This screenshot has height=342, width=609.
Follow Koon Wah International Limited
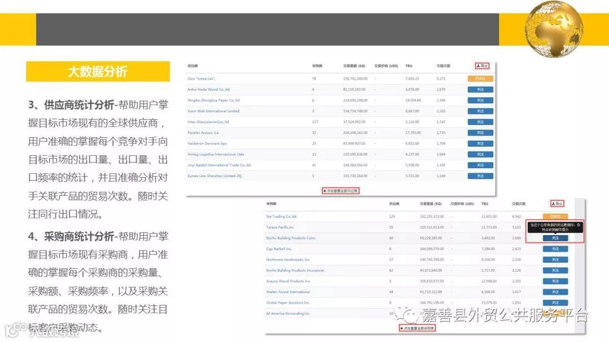[480, 111]
